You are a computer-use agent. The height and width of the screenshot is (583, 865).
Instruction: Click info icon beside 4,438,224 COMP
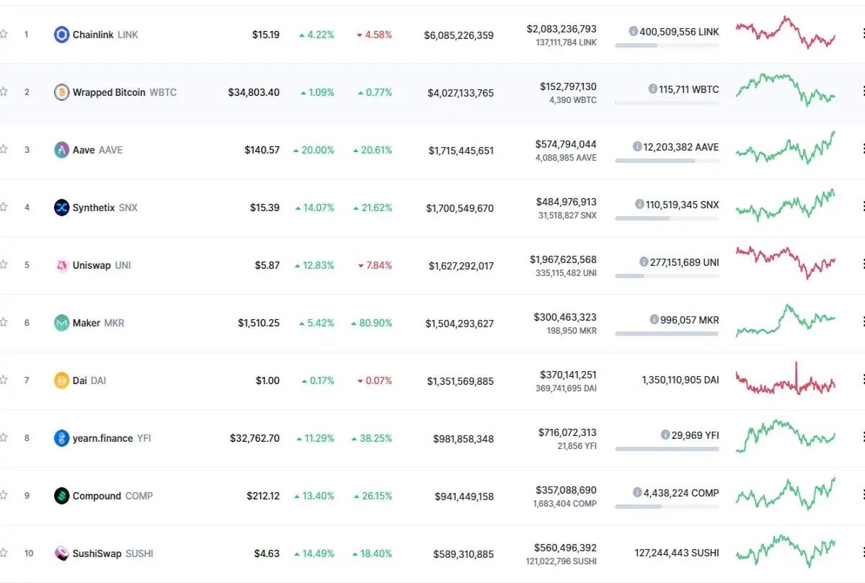click(638, 493)
